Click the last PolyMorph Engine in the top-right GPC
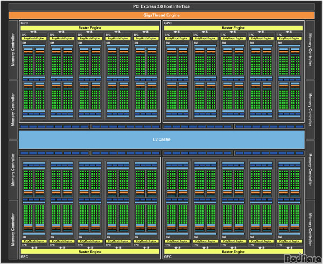The height and width of the screenshot is (264, 323). pos(290,39)
